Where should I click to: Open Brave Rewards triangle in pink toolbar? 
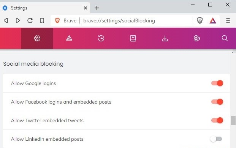[x=69, y=38]
